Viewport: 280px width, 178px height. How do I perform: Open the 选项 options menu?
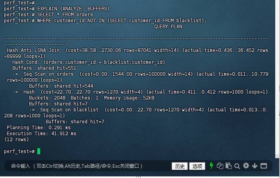[197, 166]
